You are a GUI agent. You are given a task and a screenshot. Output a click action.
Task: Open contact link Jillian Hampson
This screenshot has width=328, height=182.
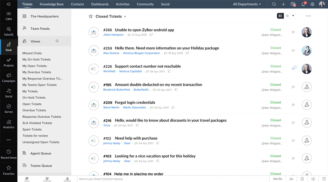tap(113, 35)
